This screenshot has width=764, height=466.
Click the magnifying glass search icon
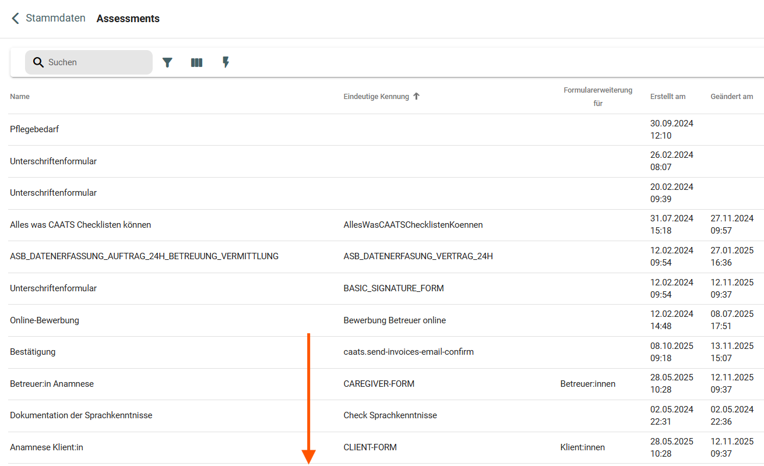tap(38, 62)
